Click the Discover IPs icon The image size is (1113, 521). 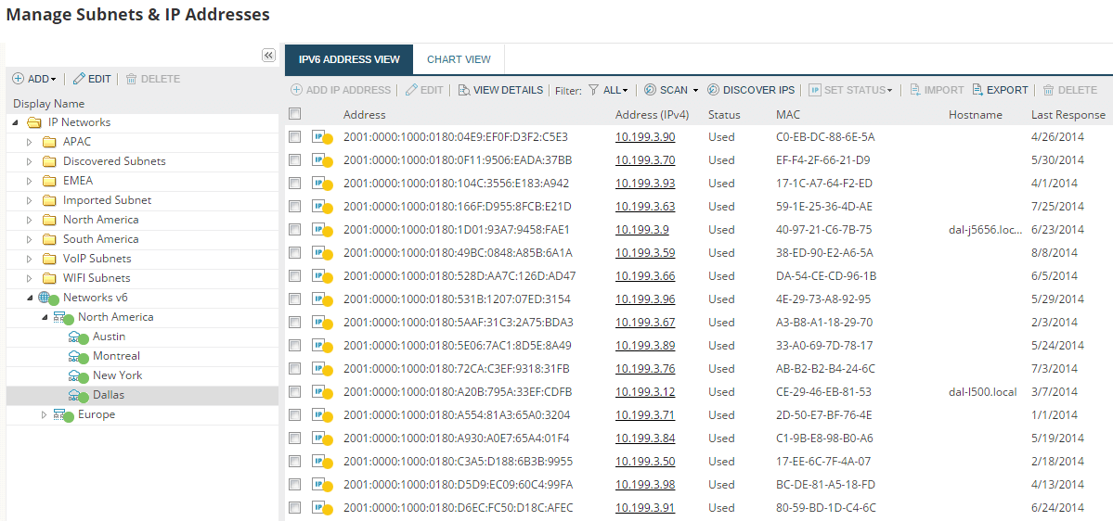coord(713,90)
